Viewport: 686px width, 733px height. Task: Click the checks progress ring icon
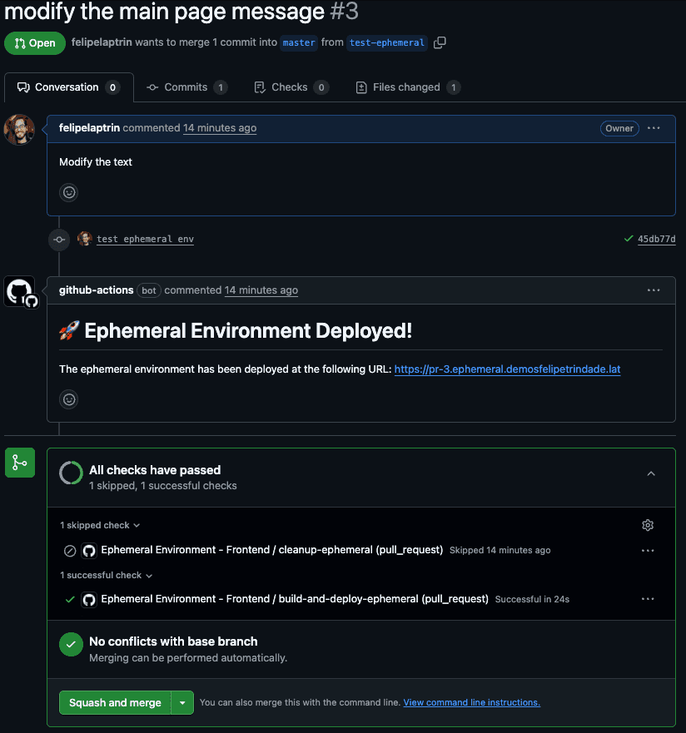[x=71, y=473]
